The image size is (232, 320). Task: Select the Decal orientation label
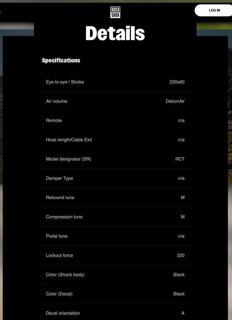tap(63, 313)
